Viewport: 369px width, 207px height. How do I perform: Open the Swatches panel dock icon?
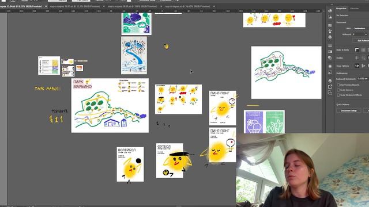(x=330, y=25)
